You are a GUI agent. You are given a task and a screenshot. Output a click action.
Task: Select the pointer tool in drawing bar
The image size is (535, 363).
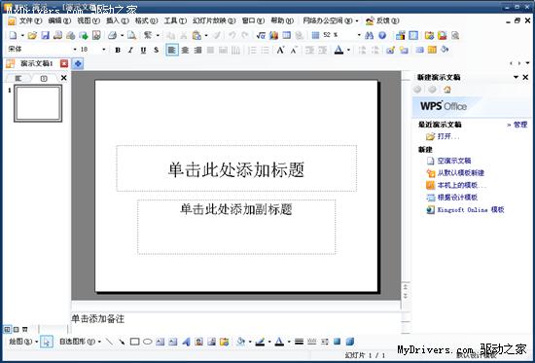pyautogui.click(x=47, y=342)
